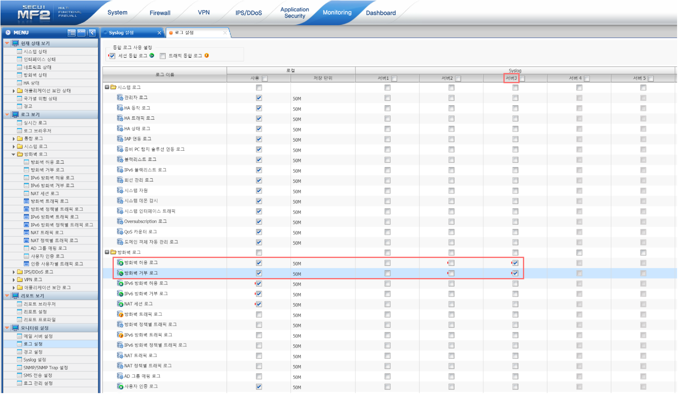
Task: Collapse the 현재 상태 보기 section
Action: (x=7, y=43)
